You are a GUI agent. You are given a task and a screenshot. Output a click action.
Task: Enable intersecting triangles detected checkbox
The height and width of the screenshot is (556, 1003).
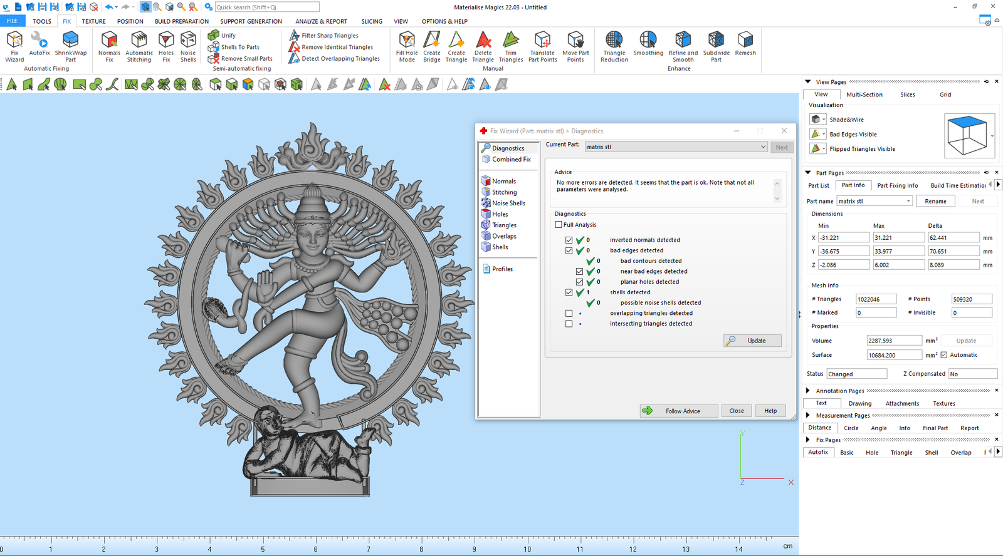click(x=569, y=324)
